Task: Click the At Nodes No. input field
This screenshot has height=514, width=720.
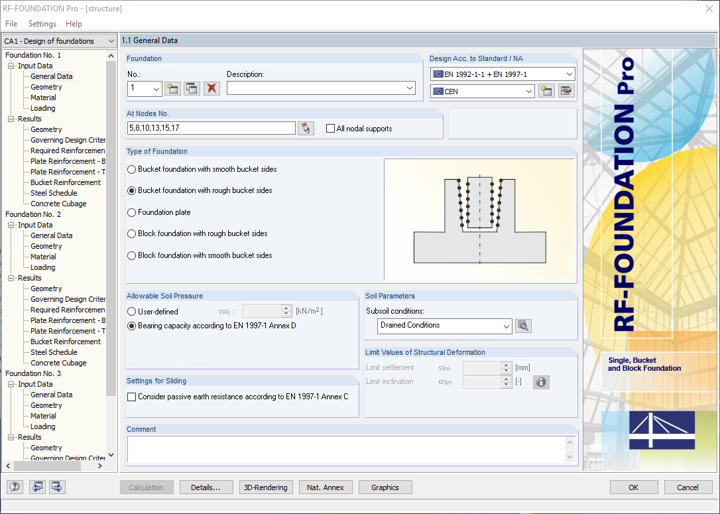Action: (211, 128)
